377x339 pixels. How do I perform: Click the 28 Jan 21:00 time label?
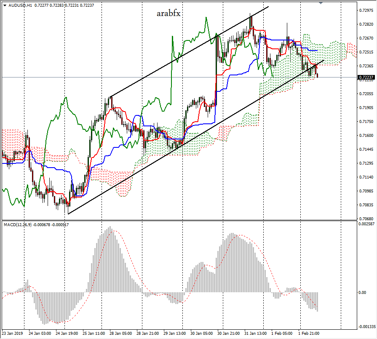[x=147, y=334]
